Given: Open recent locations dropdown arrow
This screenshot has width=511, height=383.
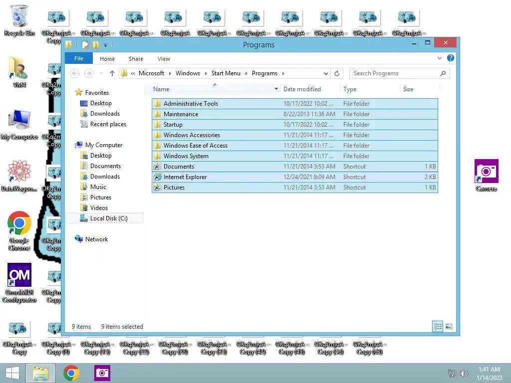Looking at the screenshot, I should point(101,73).
